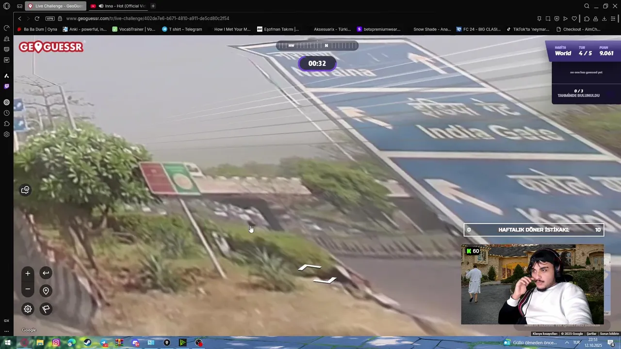Open the T shirt – Telegram bookmark

pyautogui.click(x=182, y=29)
